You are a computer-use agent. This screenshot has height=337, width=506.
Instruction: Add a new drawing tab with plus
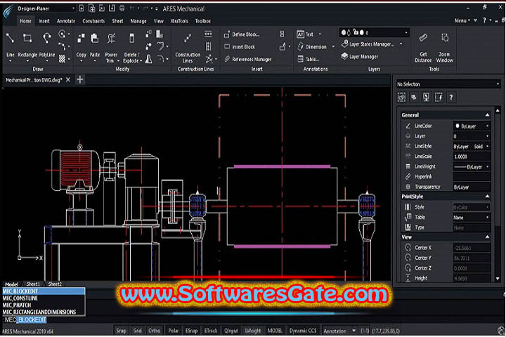coord(80,79)
